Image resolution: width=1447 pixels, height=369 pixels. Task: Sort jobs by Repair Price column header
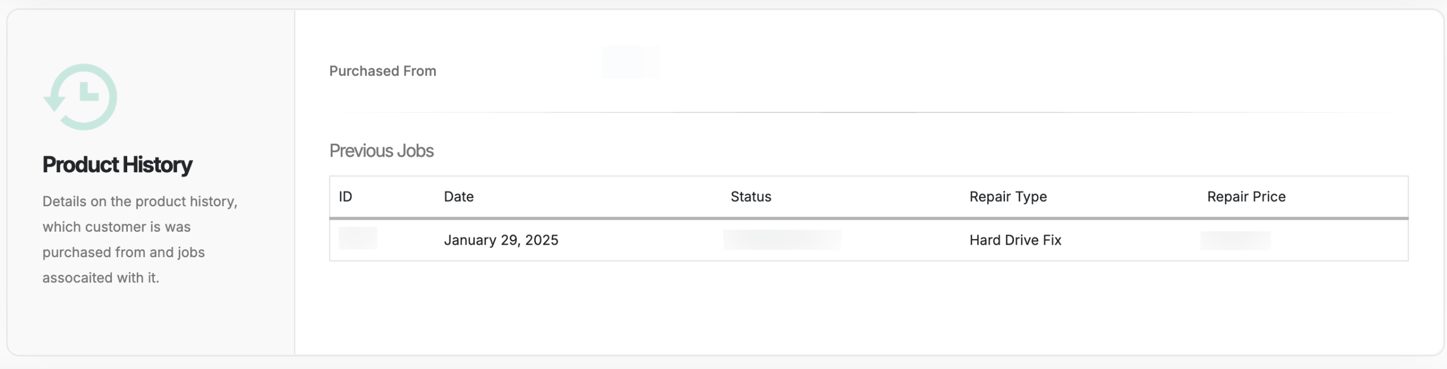pos(1246,197)
